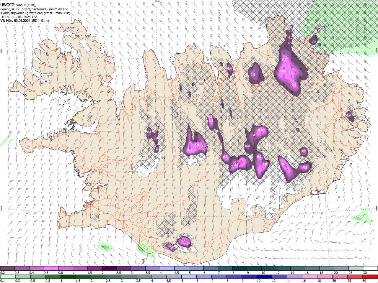This screenshot has width=378, height=283.
Task: Click the '15W' longitude label
Action: pyautogui.click(x=313, y=1)
